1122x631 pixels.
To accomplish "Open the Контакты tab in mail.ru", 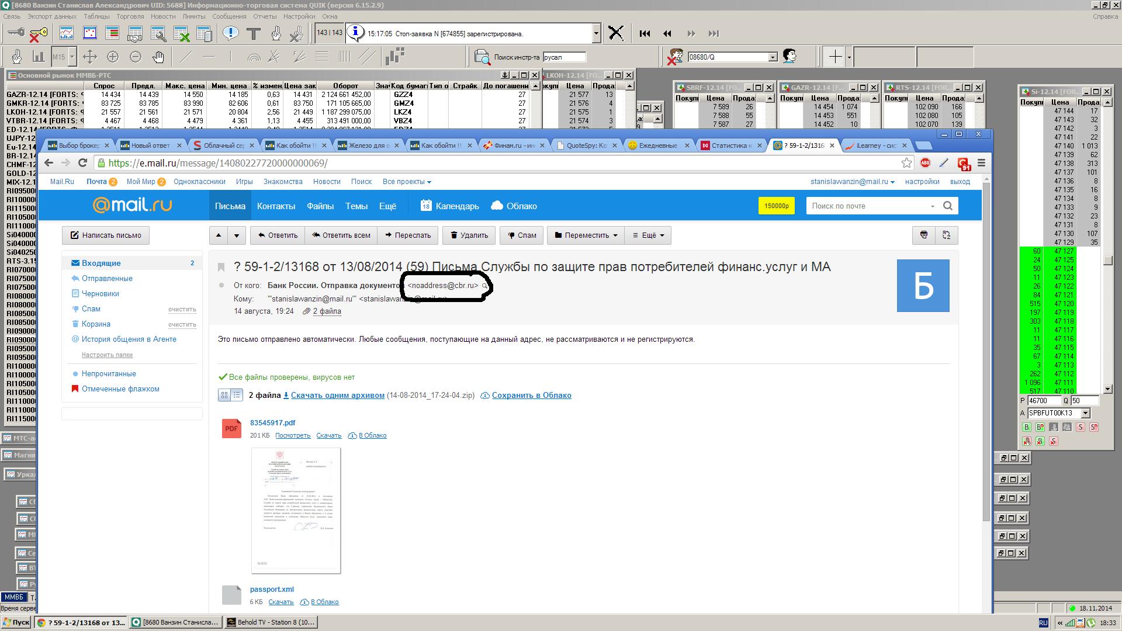I will 276,206.
